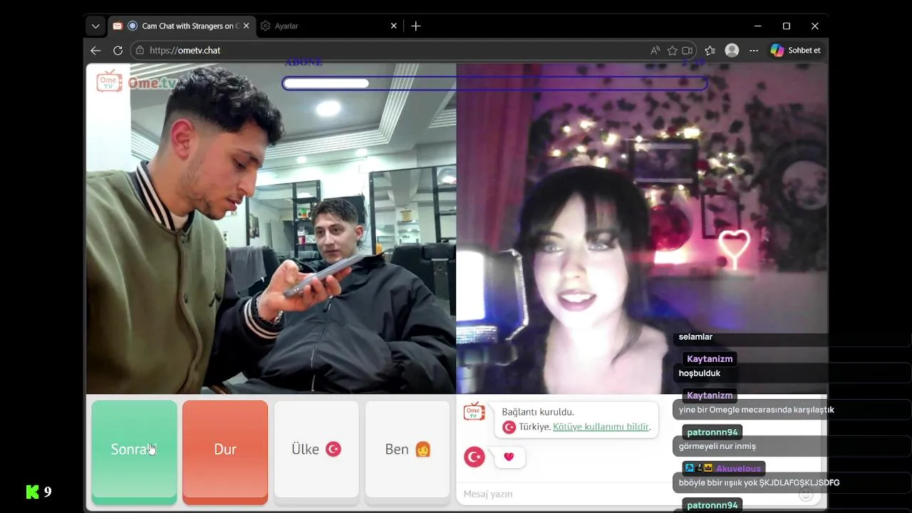Open the tab search dropdown arrow

coord(95,26)
